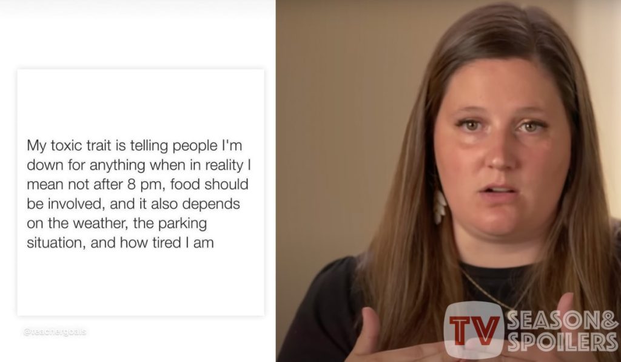
Task: Click the 'down for anything' text line
Action: pos(139,165)
